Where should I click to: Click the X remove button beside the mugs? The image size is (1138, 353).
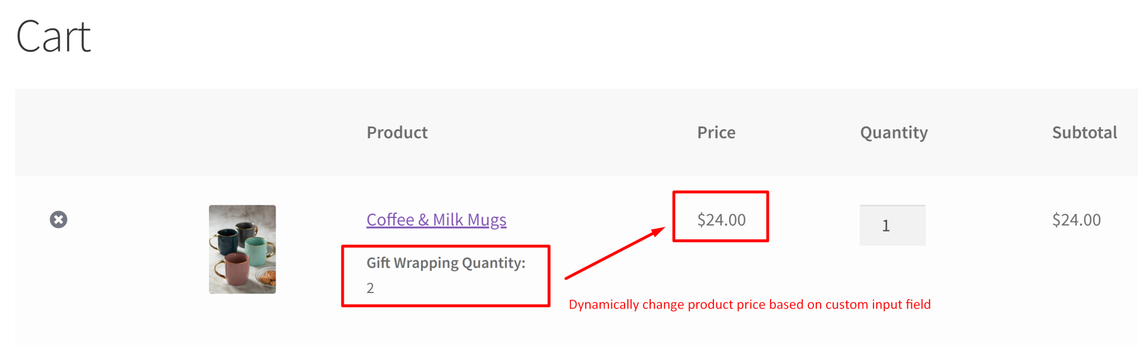click(58, 220)
